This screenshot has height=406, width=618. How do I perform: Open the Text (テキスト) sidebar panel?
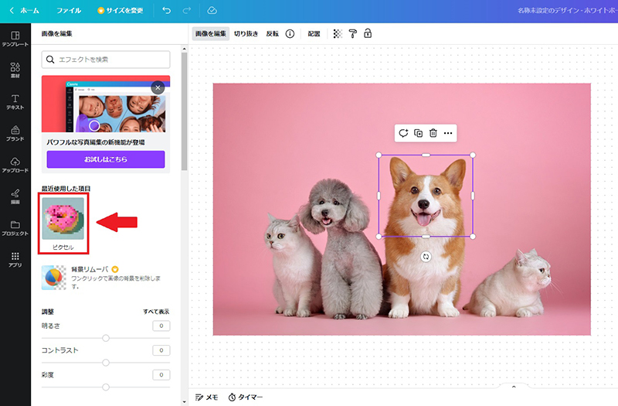15,102
